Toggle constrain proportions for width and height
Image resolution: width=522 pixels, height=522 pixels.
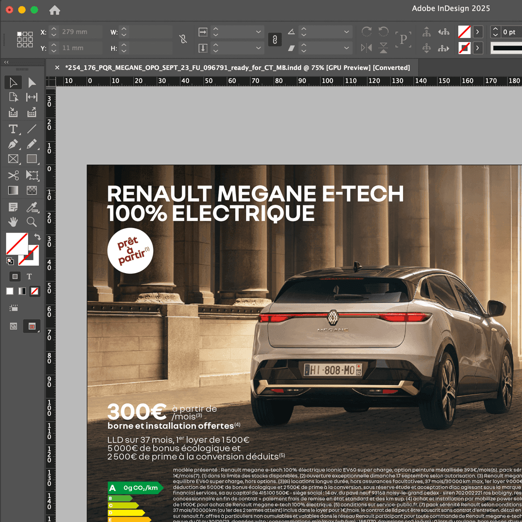[x=183, y=40]
